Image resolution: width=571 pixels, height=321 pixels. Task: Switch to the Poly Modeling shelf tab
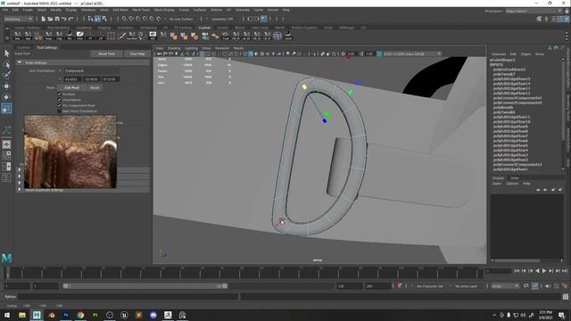[58, 28]
